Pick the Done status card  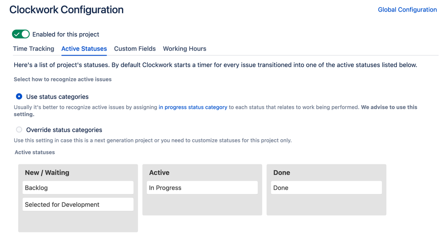[x=326, y=187]
